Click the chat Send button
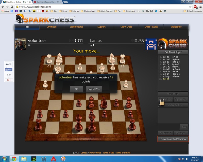The image size is (203, 162). coord(184,127)
